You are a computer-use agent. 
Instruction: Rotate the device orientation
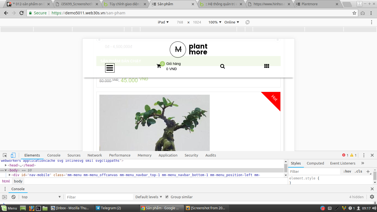248,22
